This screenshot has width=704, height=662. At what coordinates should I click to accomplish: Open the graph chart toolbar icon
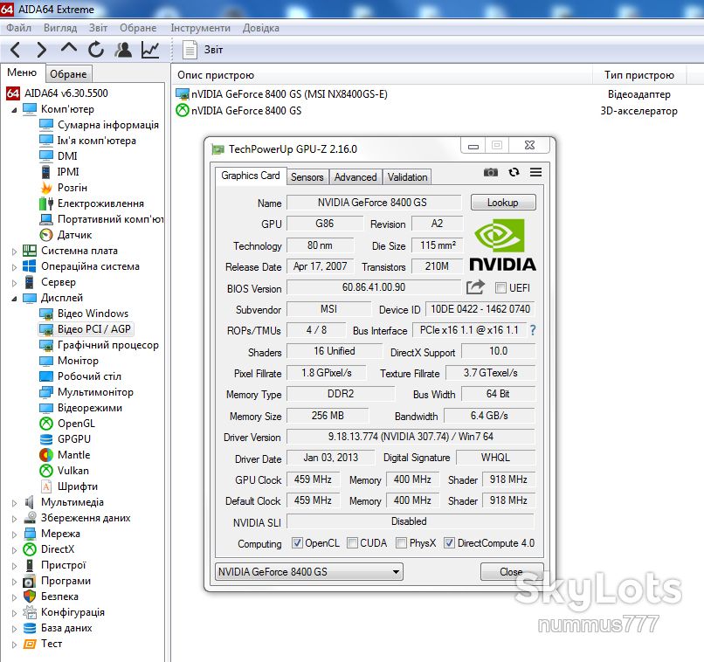pos(150,50)
